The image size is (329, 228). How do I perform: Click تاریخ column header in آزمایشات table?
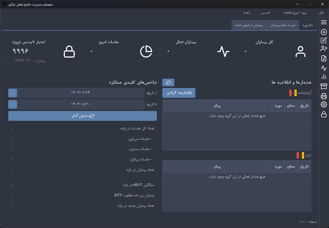304,106
